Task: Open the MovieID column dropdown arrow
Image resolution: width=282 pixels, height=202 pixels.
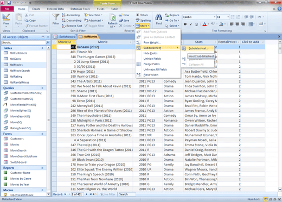Action: (74, 42)
